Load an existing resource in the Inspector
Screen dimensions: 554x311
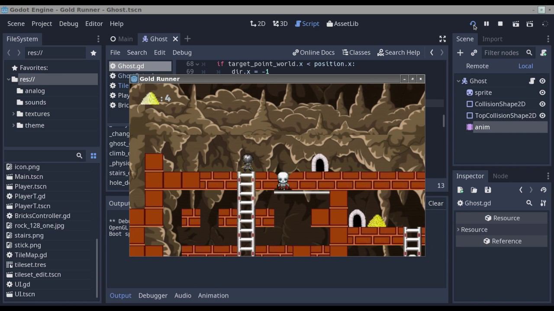(x=474, y=190)
